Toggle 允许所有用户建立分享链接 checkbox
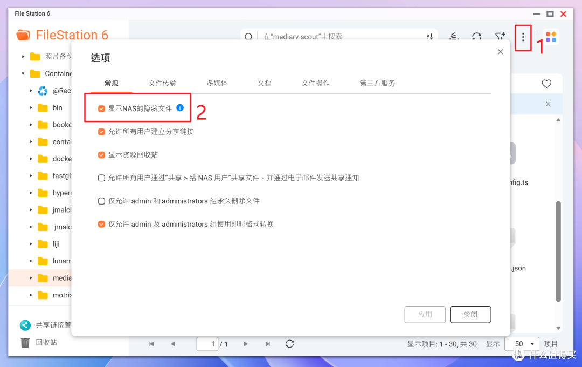Viewport: 582px width, 367px height. coord(101,132)
